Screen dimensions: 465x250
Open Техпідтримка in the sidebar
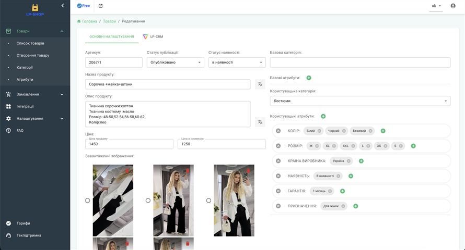click(x=29, y=235)
